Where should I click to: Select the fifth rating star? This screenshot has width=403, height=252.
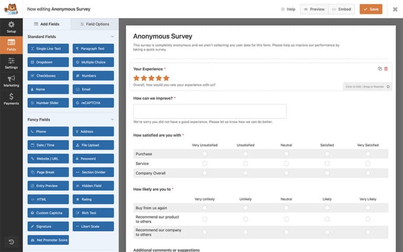click(166, 78)
